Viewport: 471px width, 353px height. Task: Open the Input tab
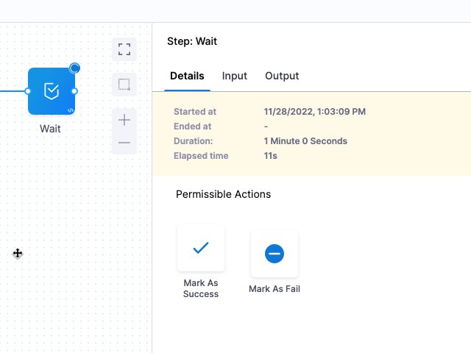235,76
